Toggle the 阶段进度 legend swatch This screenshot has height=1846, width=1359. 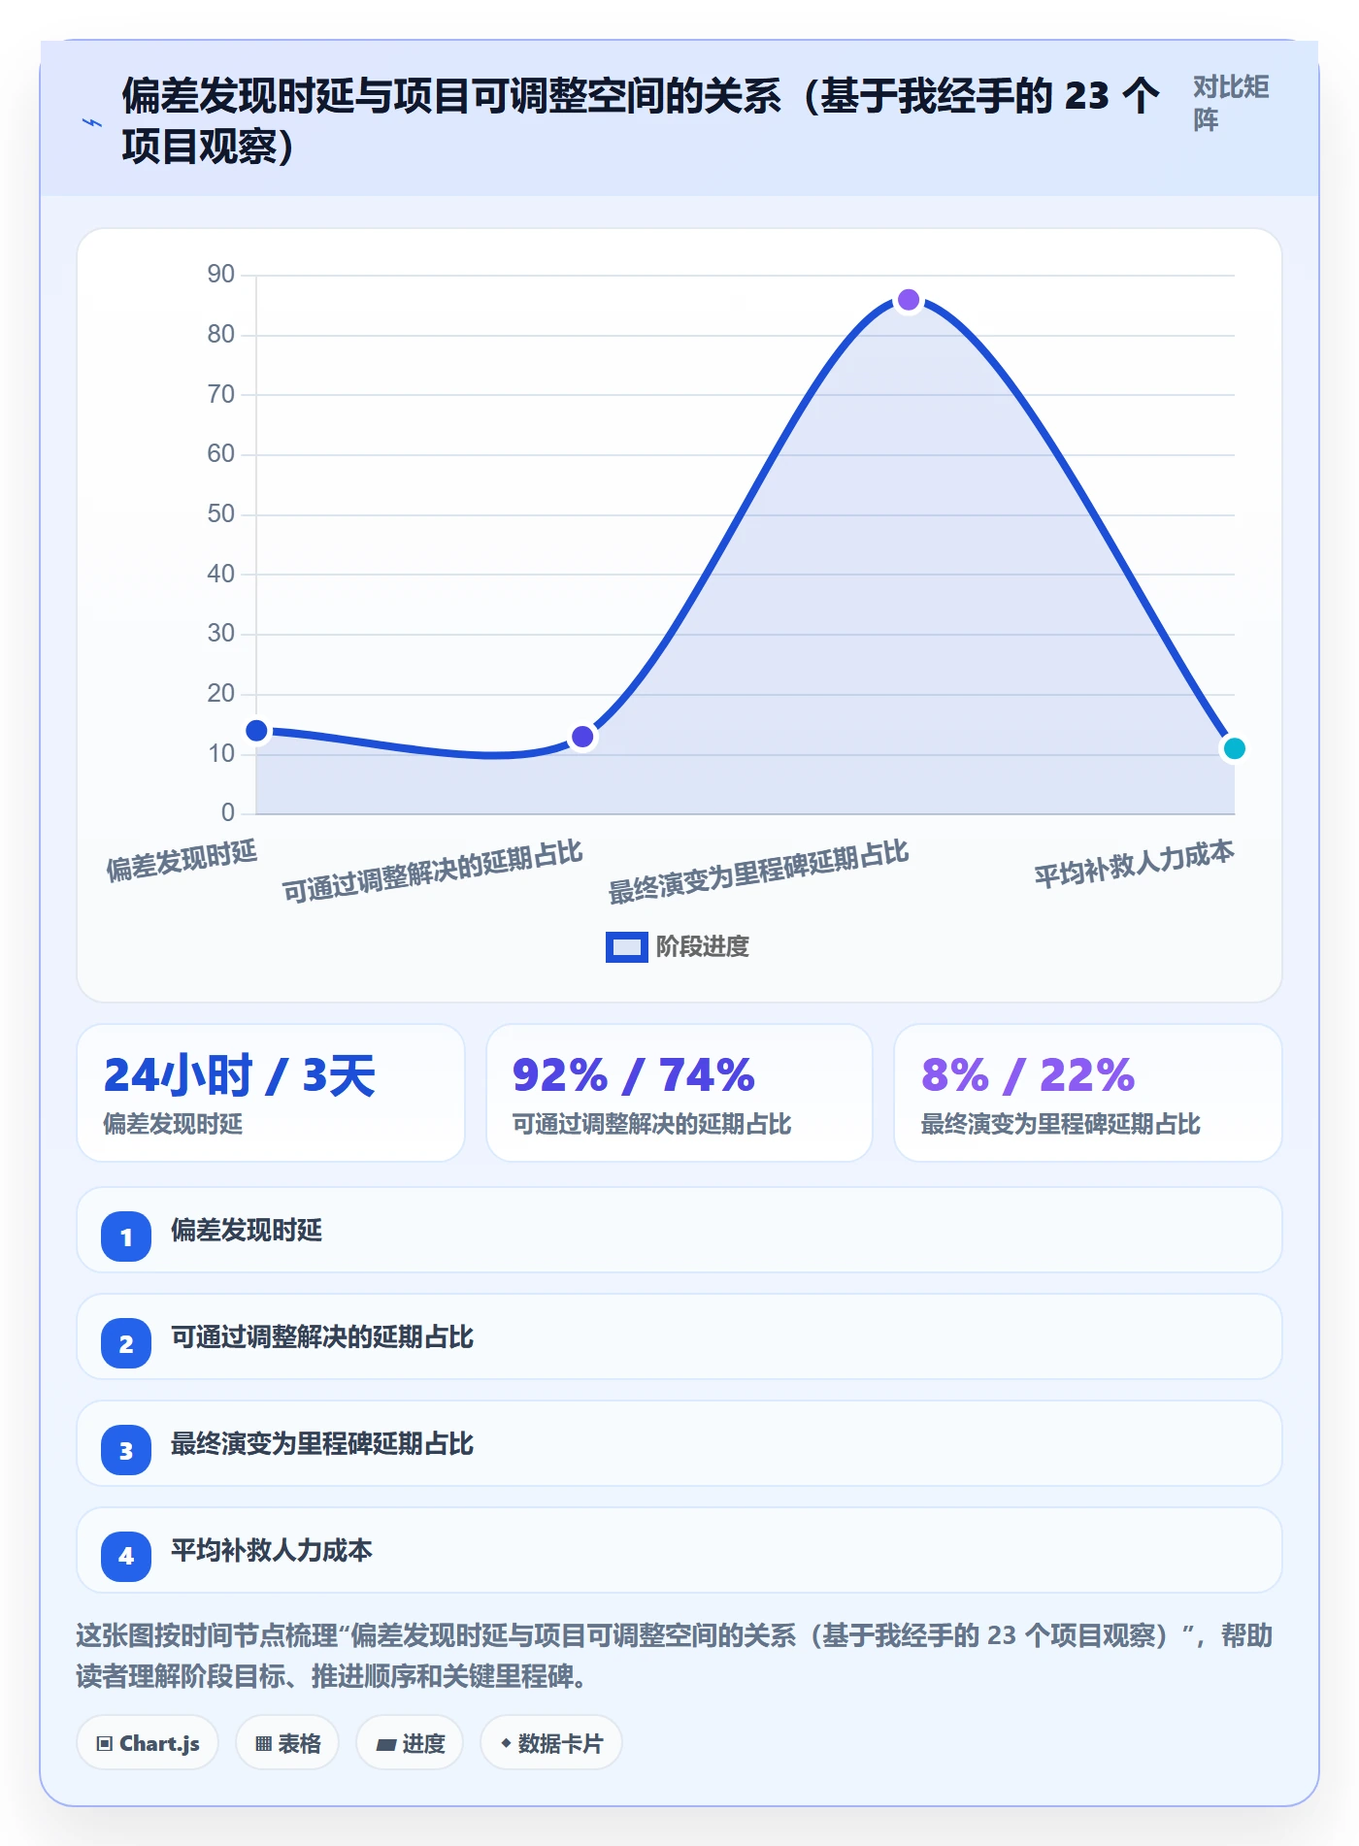[x=626, y=946]
